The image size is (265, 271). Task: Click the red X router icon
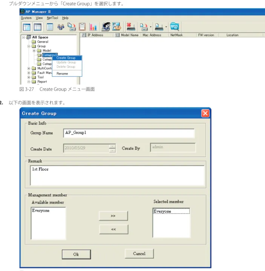click(x=131, y=27)
